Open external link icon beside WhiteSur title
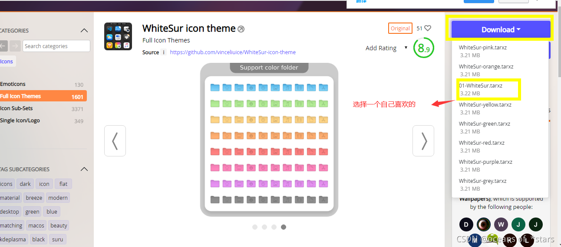The image size is (561, 247). click(241, 29)
